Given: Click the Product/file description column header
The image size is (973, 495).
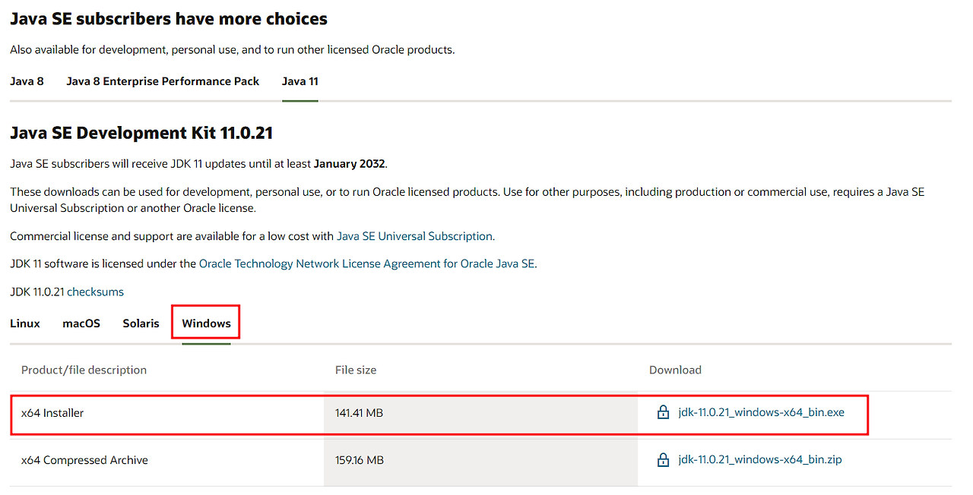Looking at the screenshot, I should 84,370.
